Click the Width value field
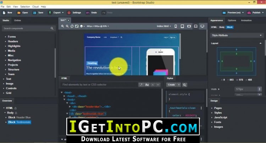 246,89
